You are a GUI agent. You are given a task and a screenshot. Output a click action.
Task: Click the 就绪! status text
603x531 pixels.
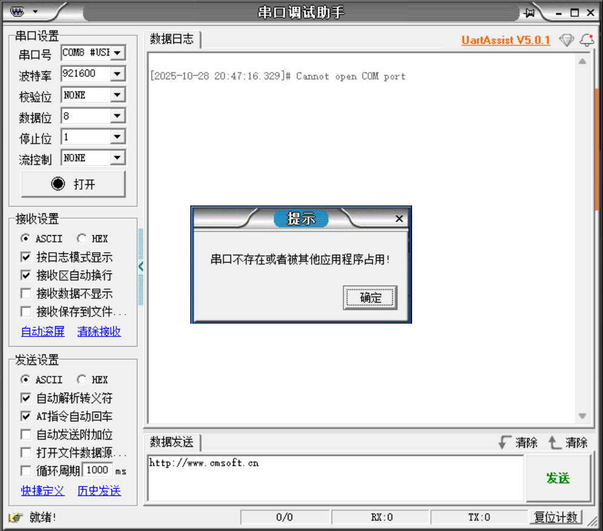(42, 518)
